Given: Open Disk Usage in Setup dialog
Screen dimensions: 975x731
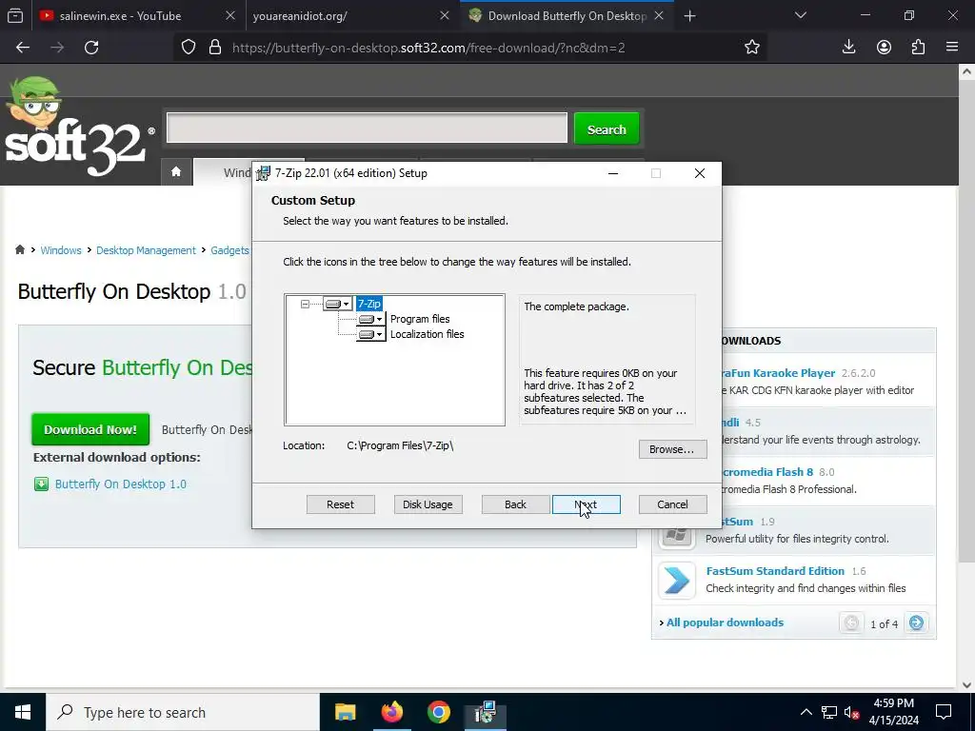Looking at the screenshot, I should coord(428,504).
